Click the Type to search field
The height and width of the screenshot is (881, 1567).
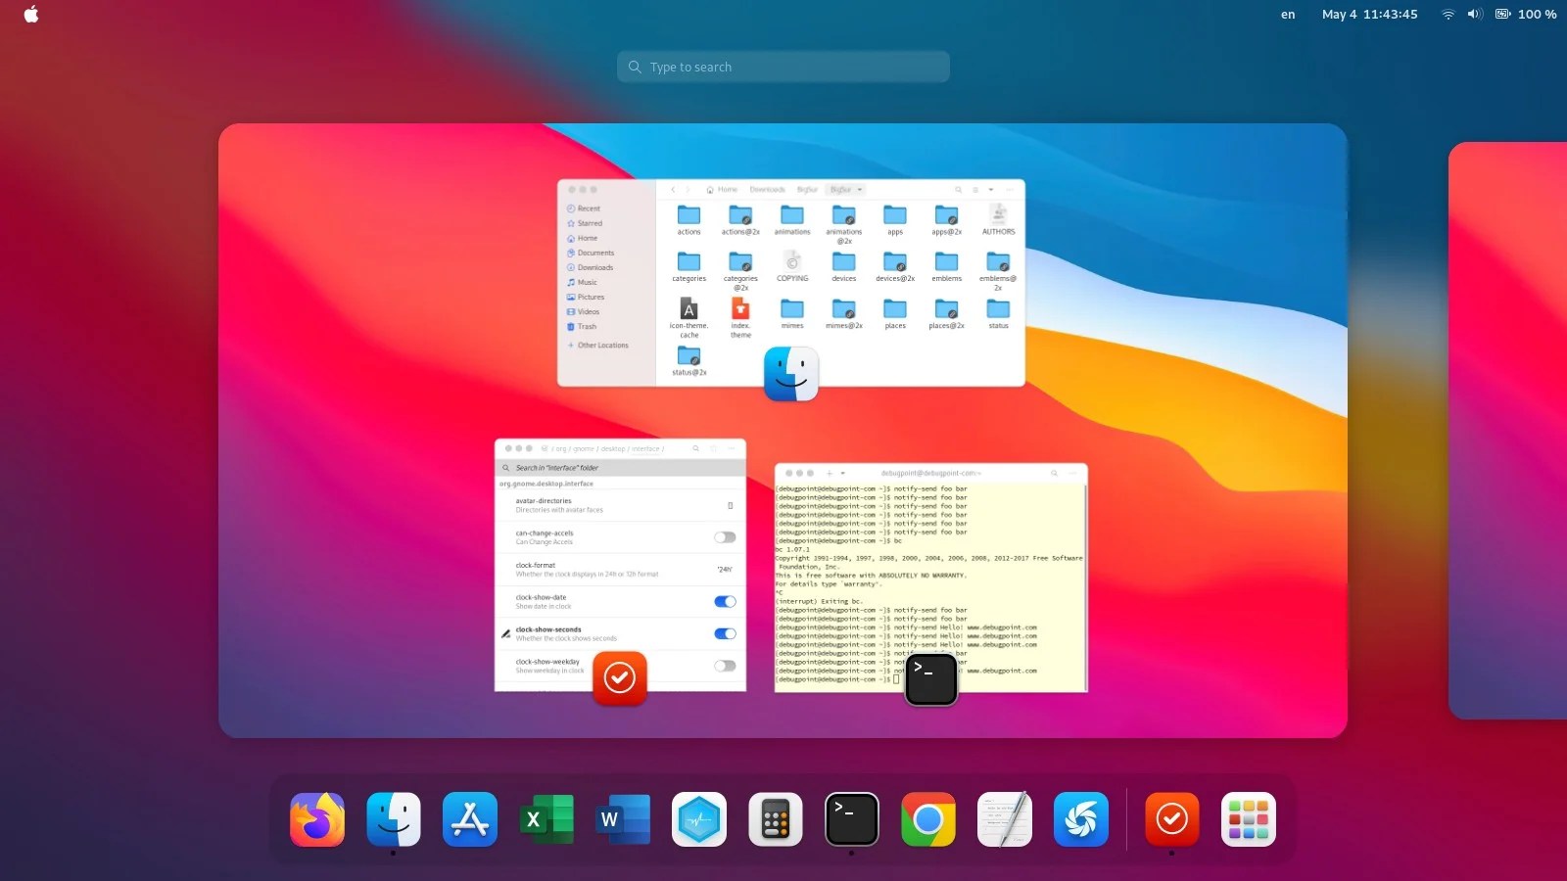(783, 67)
